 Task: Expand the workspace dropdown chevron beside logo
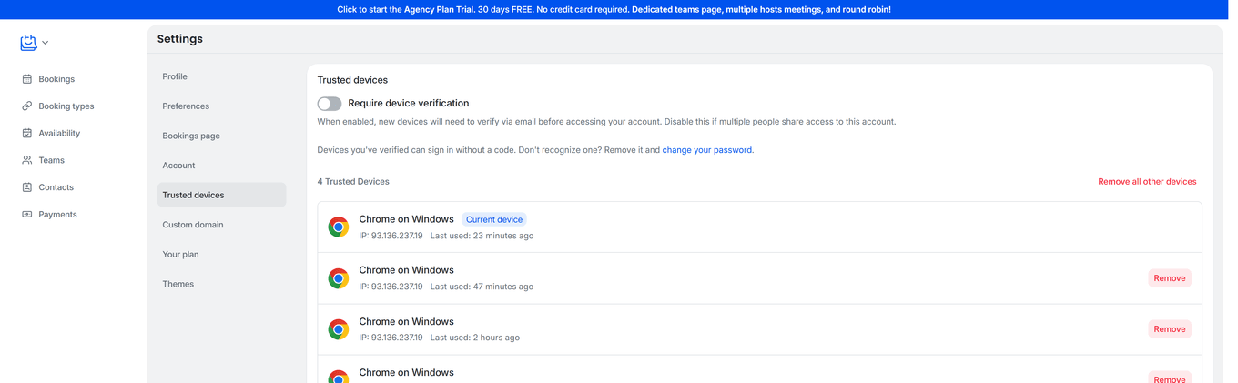[46, 43]
